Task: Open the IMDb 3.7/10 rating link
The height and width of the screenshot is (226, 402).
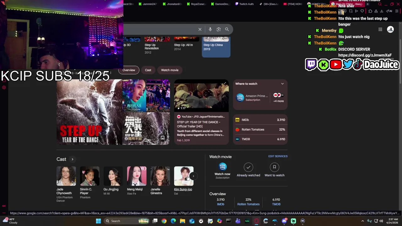Action: click(x=260, y=120)
